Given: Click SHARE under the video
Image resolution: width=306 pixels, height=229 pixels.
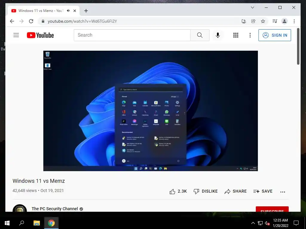Looking at the screenshot, I should [x=235, y=191].
